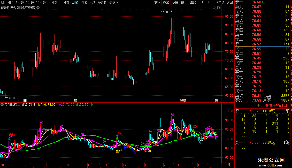Switch to the 分时 intraday view
The image size is (292, 168).
tap(10, 2)
